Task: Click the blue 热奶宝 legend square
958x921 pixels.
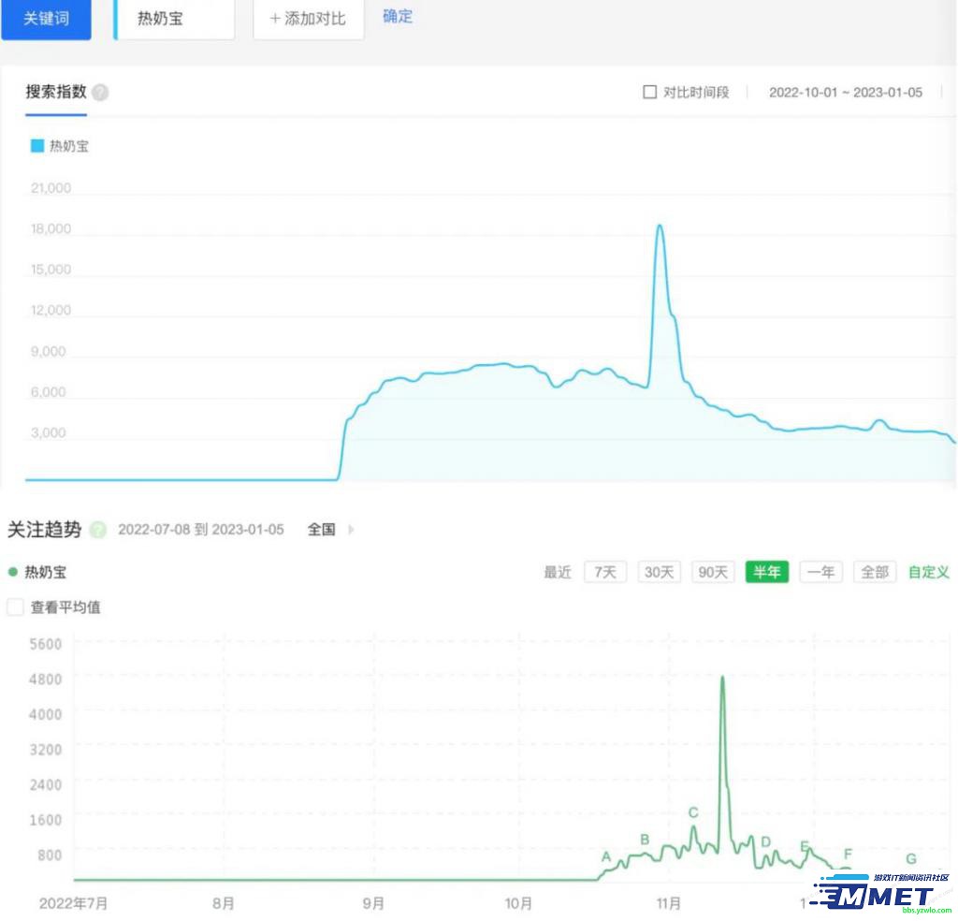Action: point(37,146)
